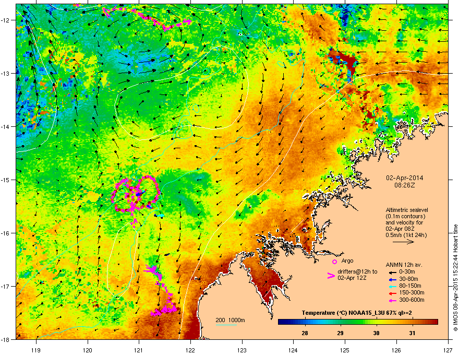Click the longitude label '121'
This screenshot has width=459, height=355.
point(139,350)
